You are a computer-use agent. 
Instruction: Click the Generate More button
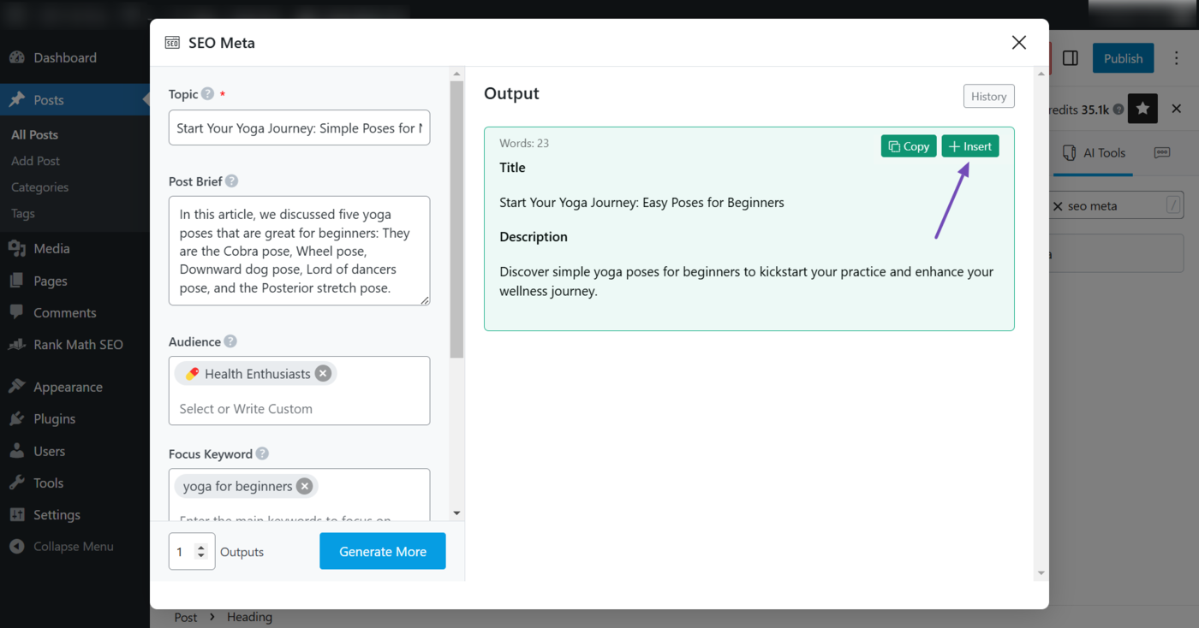[x=382, y=551]
